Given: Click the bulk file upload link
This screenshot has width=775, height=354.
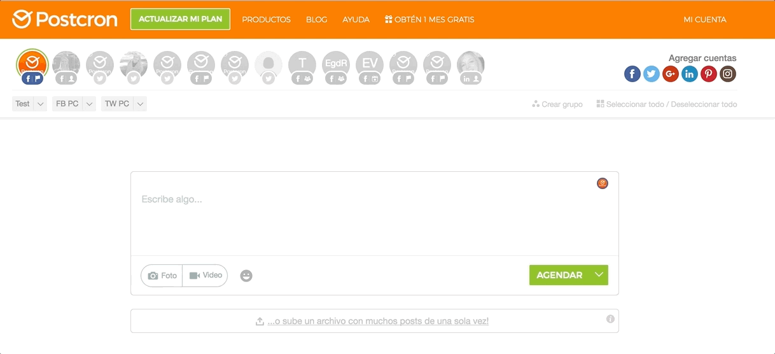Looking at the screenshot, I should tap(377, 322).
